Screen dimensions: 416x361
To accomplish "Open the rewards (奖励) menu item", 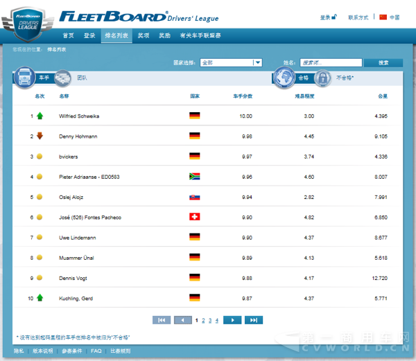I will [x=164, y=35].
